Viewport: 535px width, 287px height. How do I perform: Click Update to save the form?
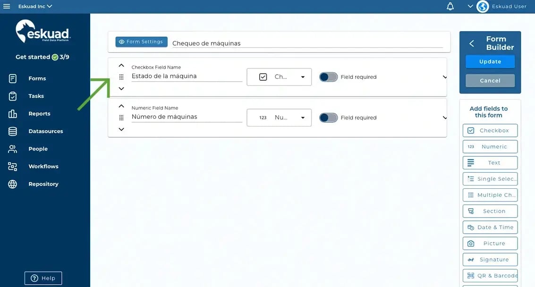490,61
